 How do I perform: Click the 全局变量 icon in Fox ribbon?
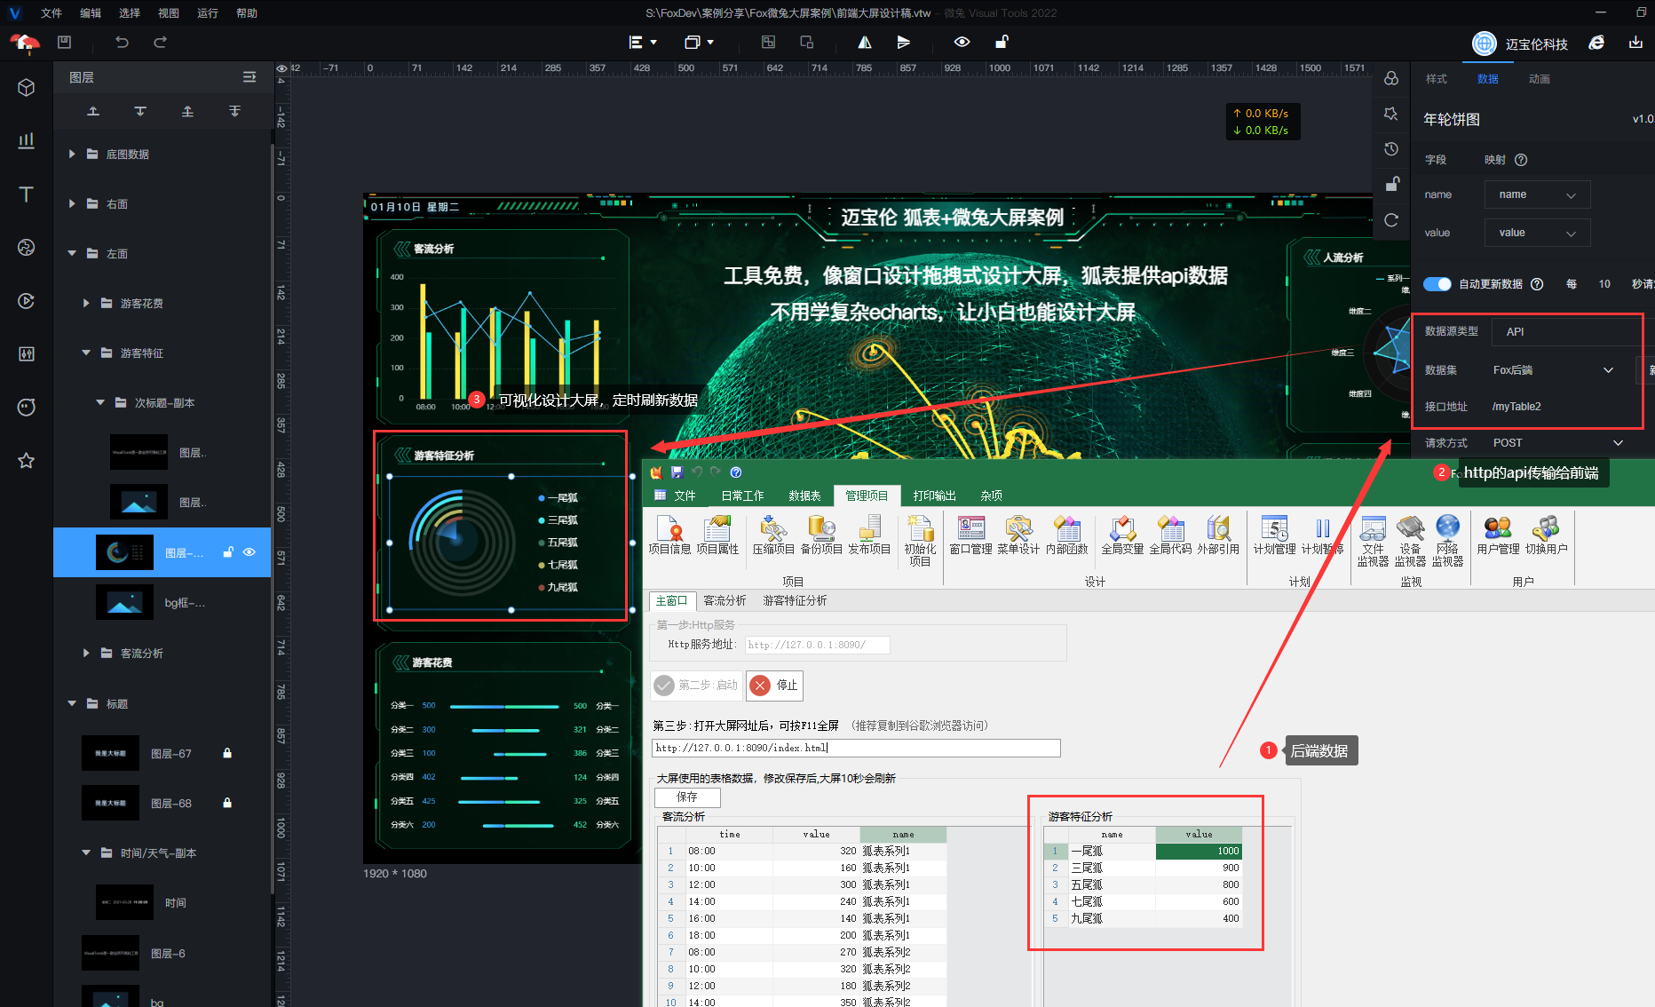click(1122, 535)
